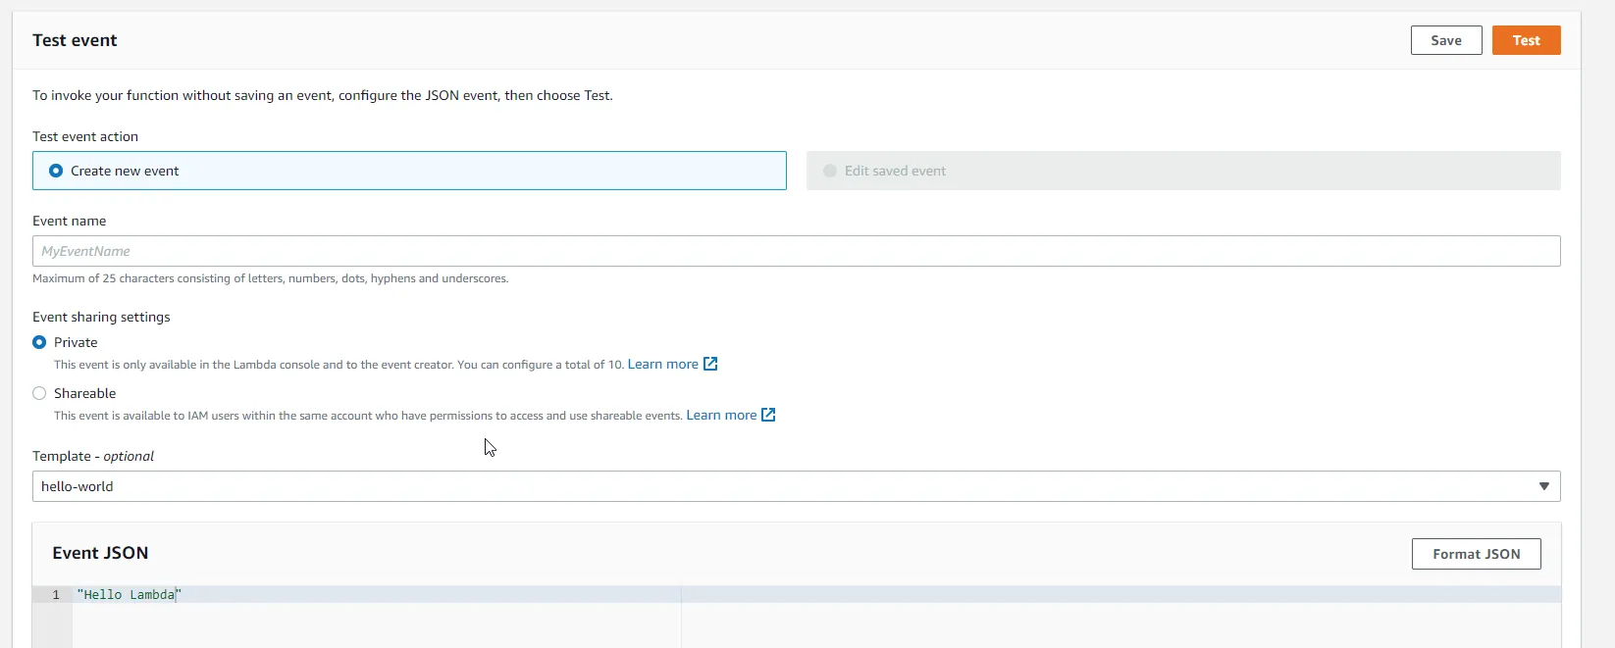Click the Template dropdown arrow
1615x648 pixels.
(x=1543, y=486)
